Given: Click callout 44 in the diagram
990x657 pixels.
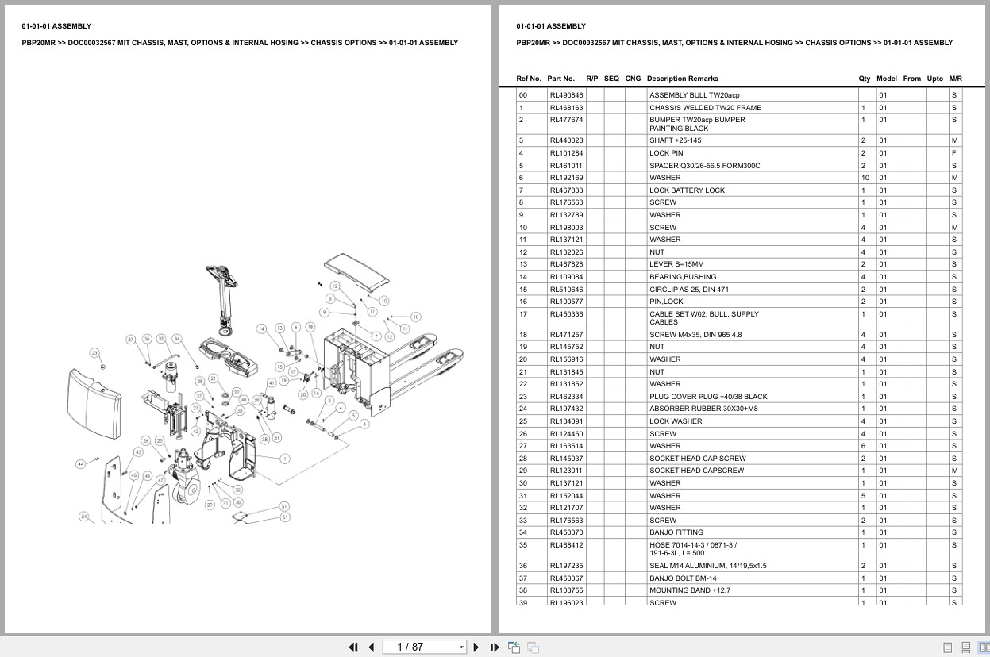Looking at the screenshot, I should 80,463.
